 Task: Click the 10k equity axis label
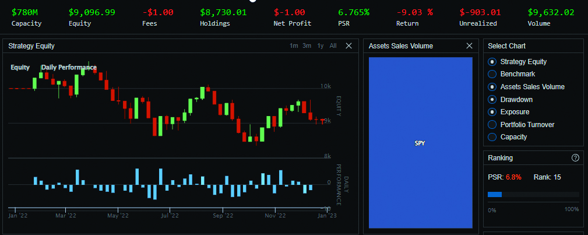tap(326, 86)
